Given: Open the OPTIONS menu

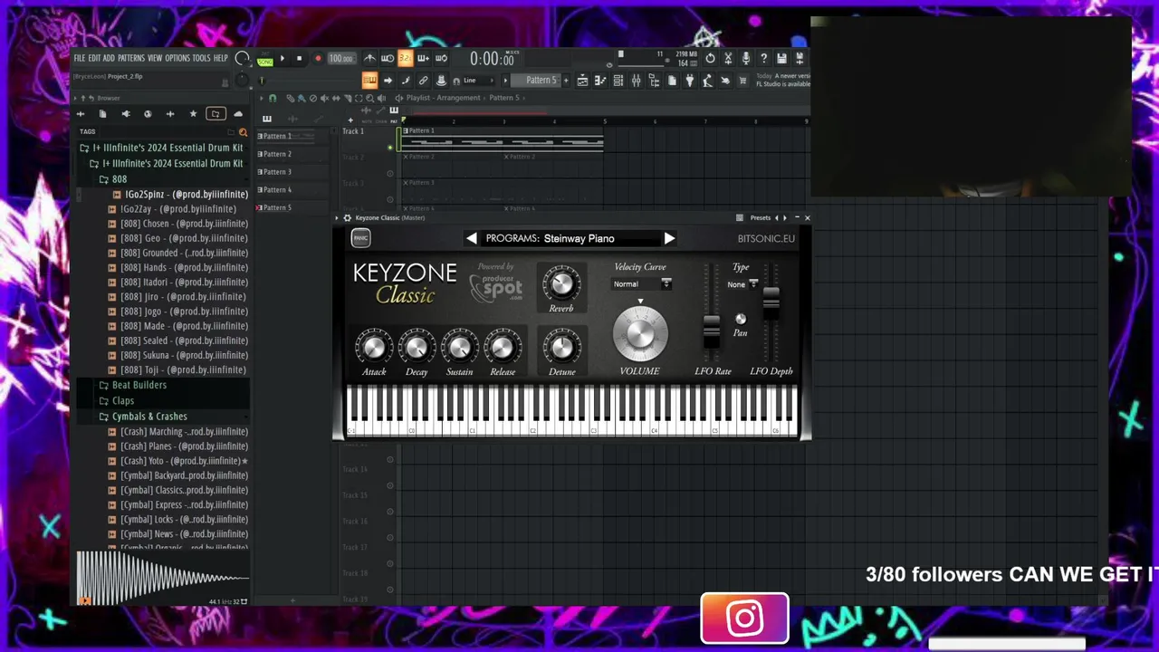Looking at the screenshot, I should click(x=177, y=58).
